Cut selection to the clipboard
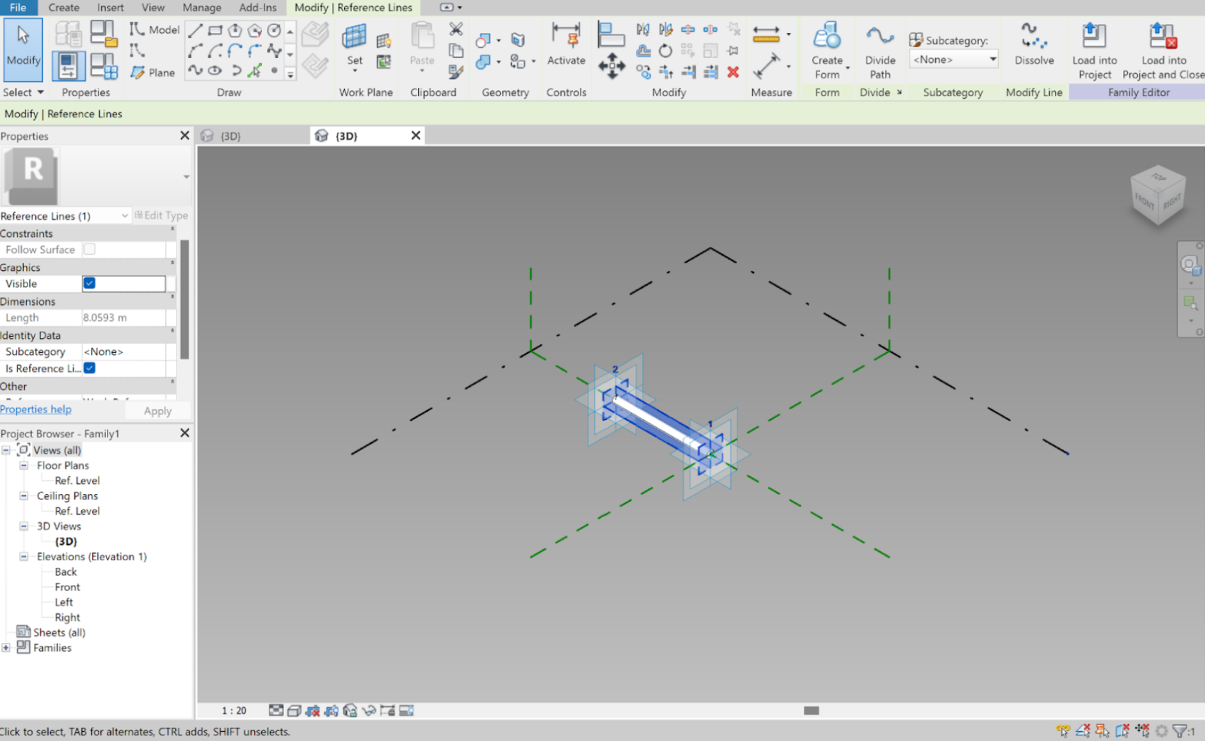The width and height of the screenshot is (1205, 741). coord(456,29)
